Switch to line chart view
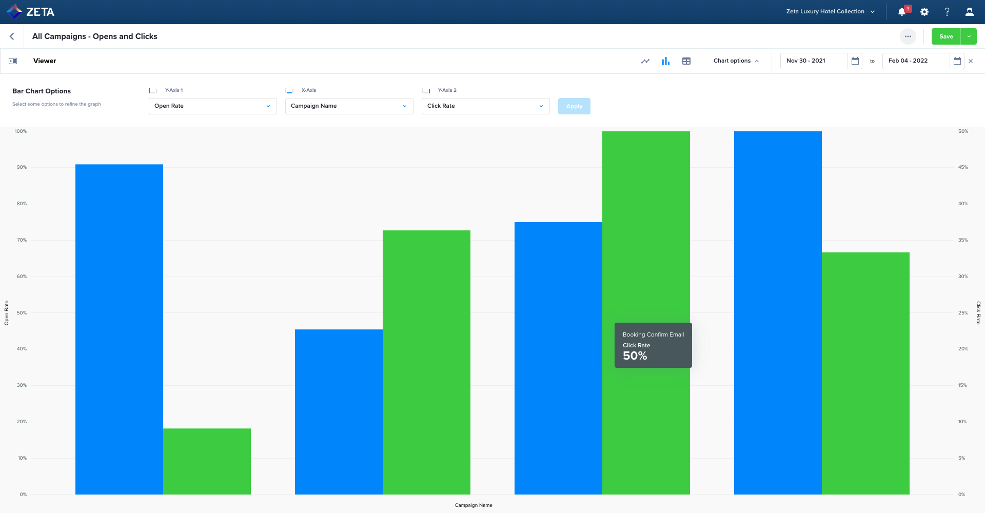The width and height of the screenshot is (985, 513). (645, 61)
